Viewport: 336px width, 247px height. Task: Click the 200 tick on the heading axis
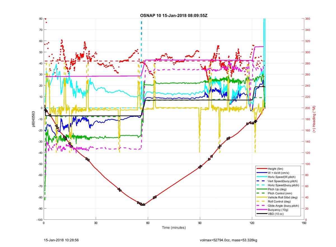[308, 108]
